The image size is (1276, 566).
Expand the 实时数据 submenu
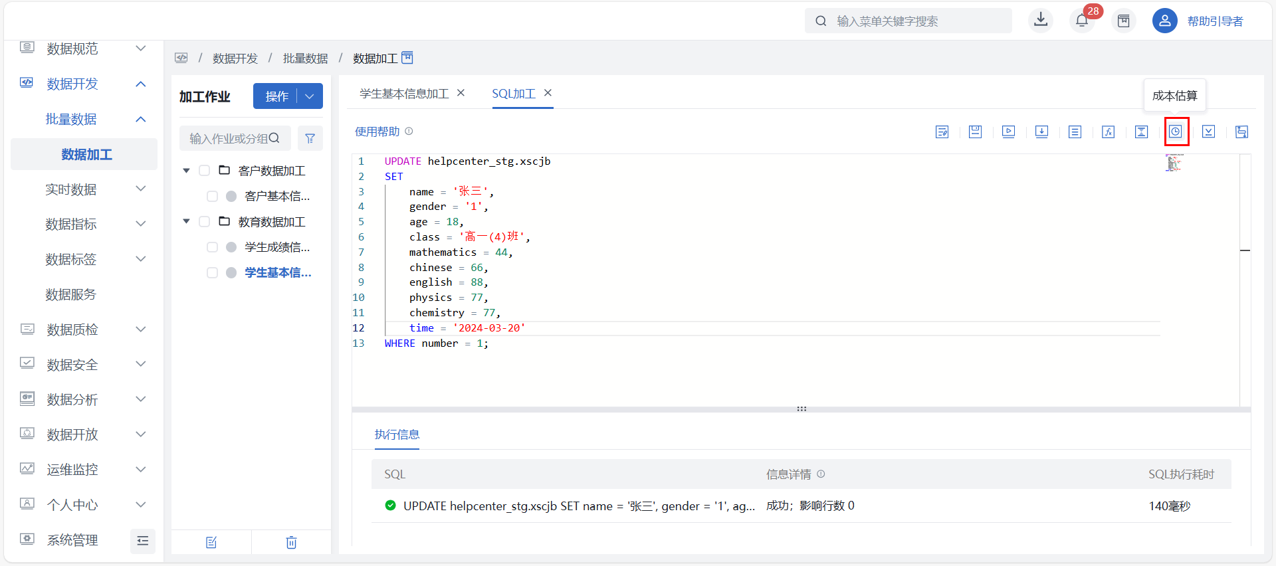(x=140, y=189)
